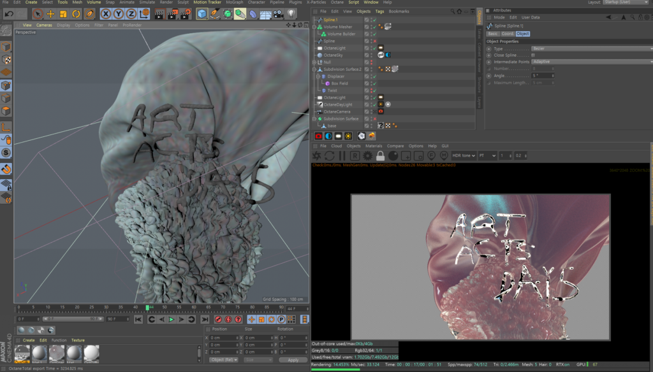Select the Volume Mesher object in tree
653x372 pixels.
click(x=337, y=27)
